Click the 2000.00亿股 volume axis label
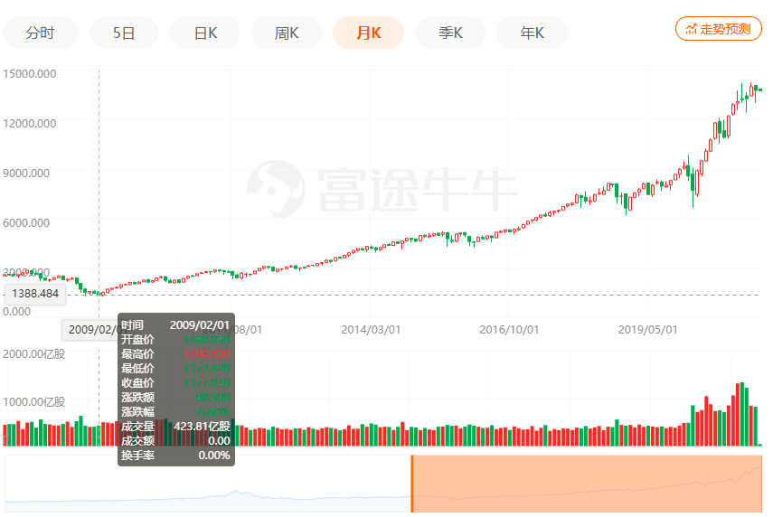Viewport: 773px width, 517px height. (x=34, y=354)
